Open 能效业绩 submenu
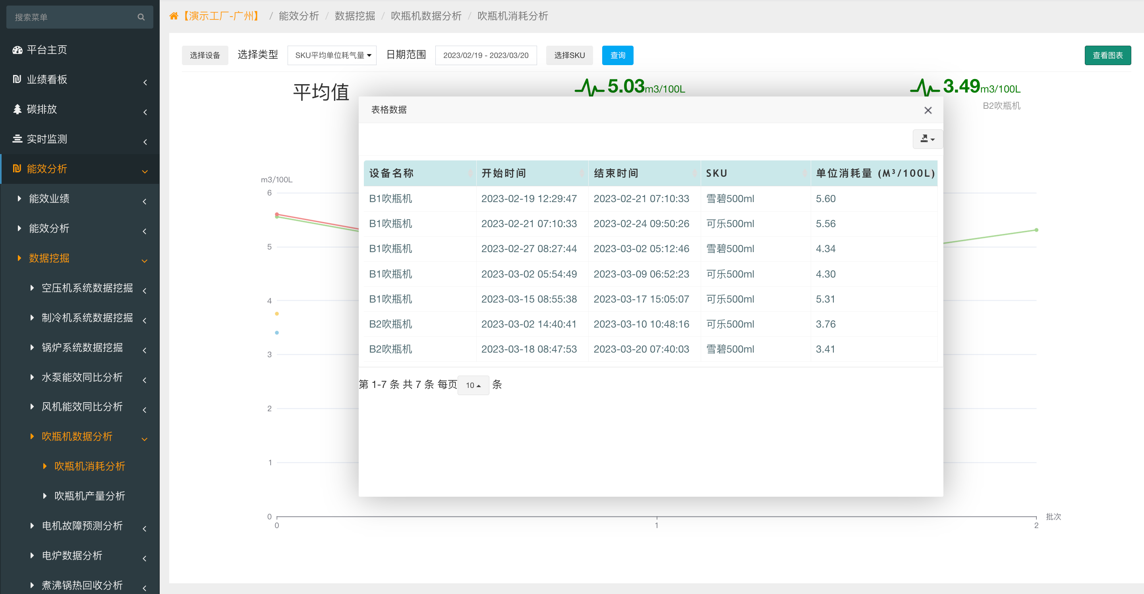 tap(49, 199)
